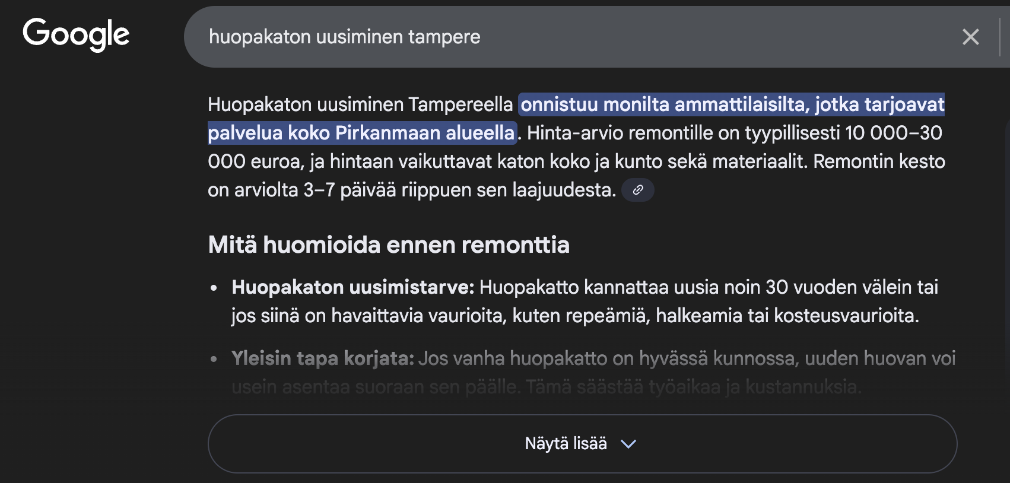Open the source citation via the paperclip icon
This screenshot has width=1010, height=483.
coord(637,190)
